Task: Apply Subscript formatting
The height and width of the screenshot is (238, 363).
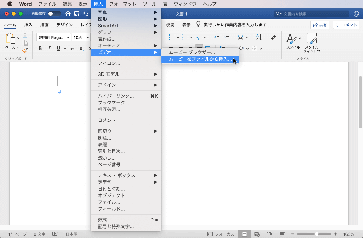Action: click(x=81, y=49)
